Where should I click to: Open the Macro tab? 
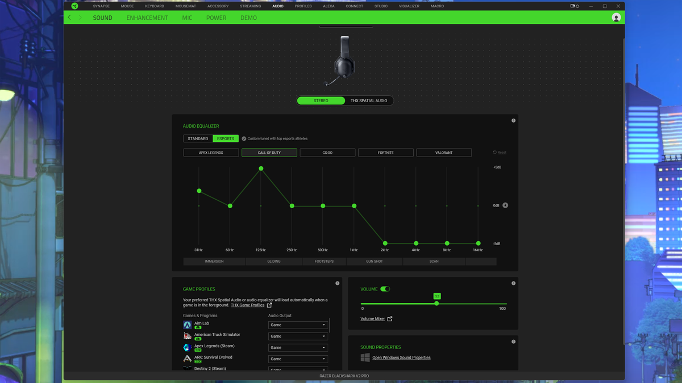tap(437, 6)
